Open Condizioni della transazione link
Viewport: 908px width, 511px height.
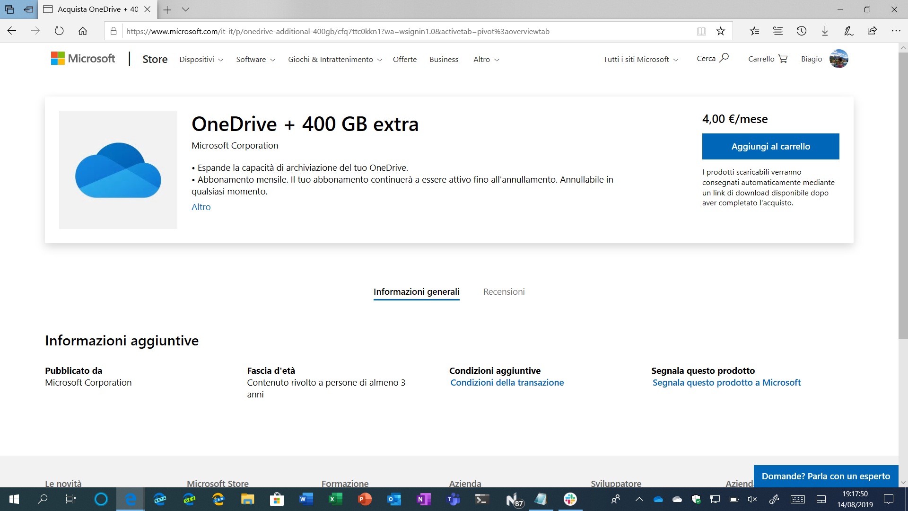507,382
